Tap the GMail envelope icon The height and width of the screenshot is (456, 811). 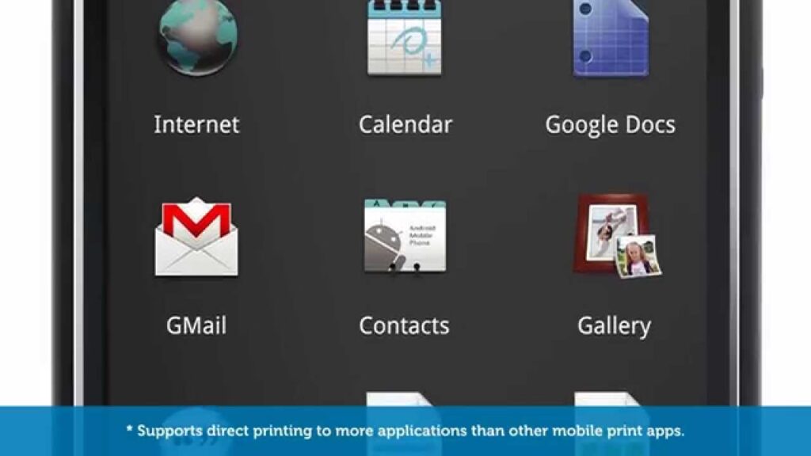coord(196,237)
